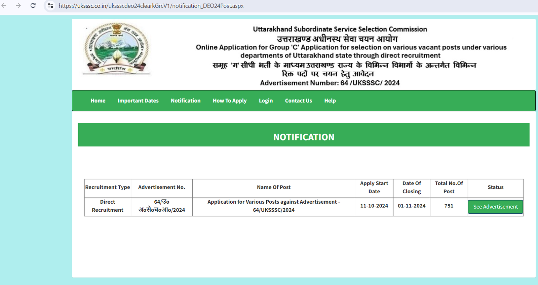Click the Recruitment Type column header
The width and height of the screenshot is (538, 285).
108,188
